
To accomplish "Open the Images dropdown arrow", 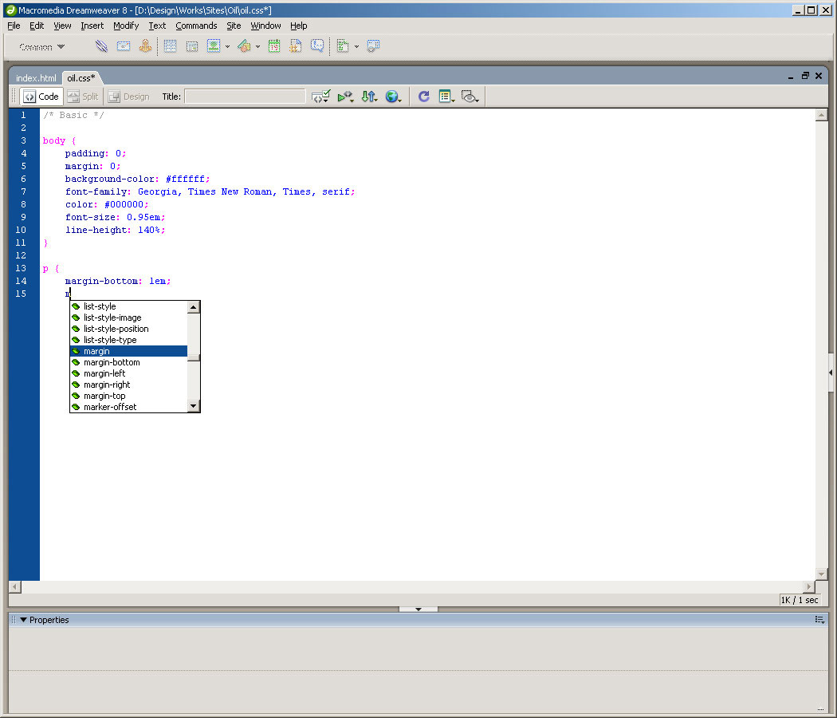I will coord(227,47).
